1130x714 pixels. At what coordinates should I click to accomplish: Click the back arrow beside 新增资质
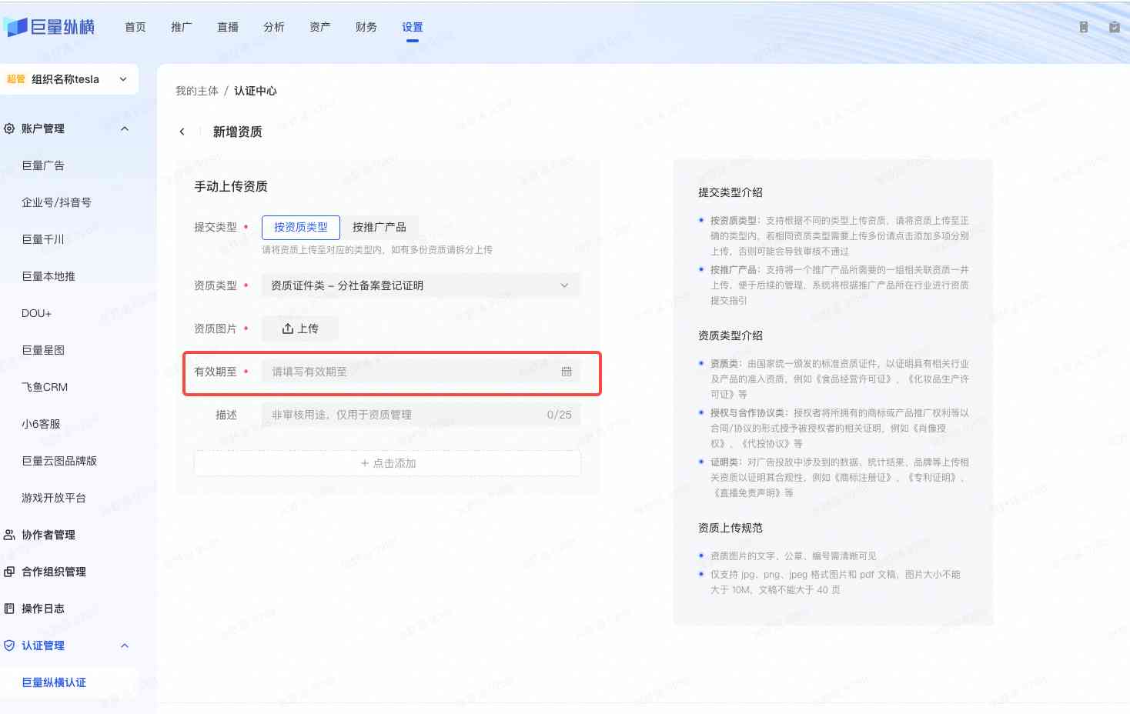point(182,132)
